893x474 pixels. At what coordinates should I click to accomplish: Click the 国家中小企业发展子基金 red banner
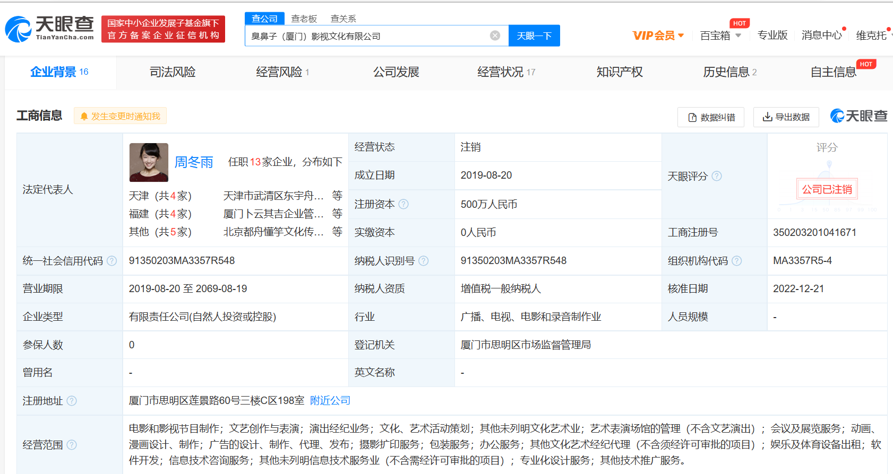(x=163, y=29)
